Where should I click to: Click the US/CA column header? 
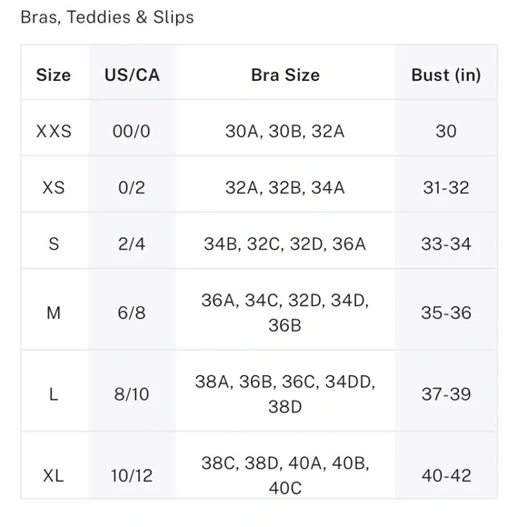[132, 75]
